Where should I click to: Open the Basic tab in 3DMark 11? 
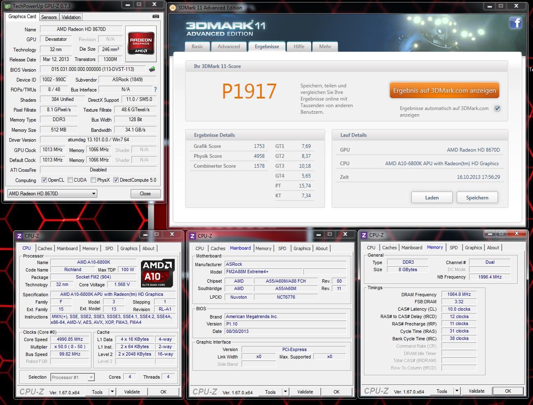(197, 47)
